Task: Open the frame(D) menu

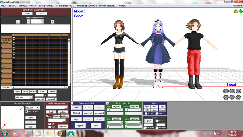Action: coord(23,6)
